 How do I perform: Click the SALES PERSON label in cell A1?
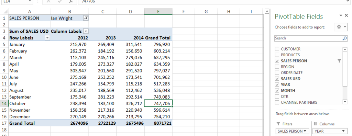(x=30, y=19)
